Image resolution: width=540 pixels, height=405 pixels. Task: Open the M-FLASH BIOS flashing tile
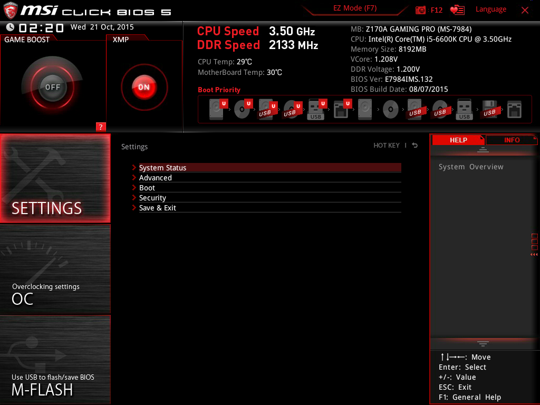[x=55, y=360]
